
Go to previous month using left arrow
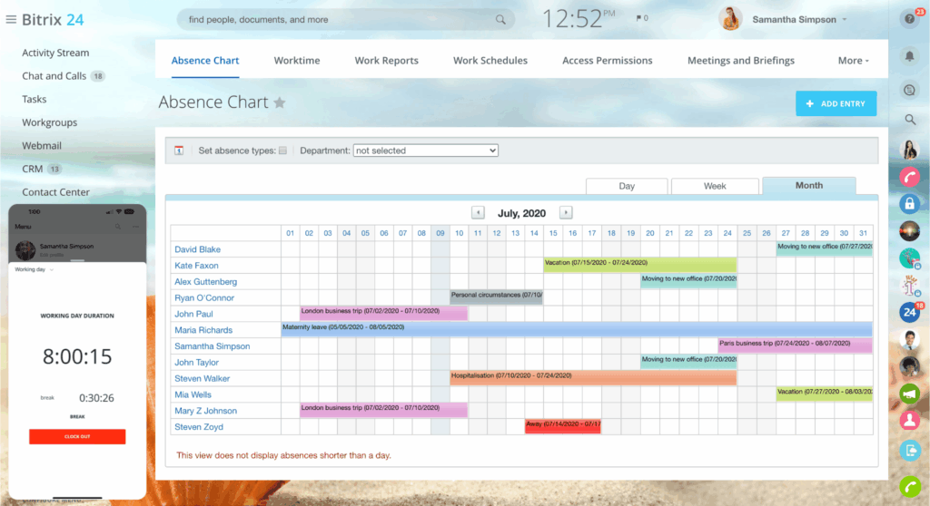pos(478,213)
